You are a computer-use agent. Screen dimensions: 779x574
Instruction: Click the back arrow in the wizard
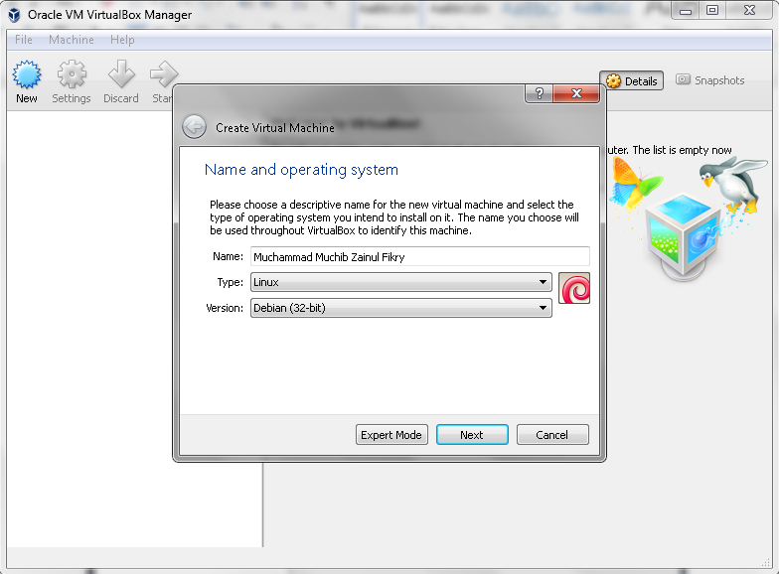[x=194, y=127]
